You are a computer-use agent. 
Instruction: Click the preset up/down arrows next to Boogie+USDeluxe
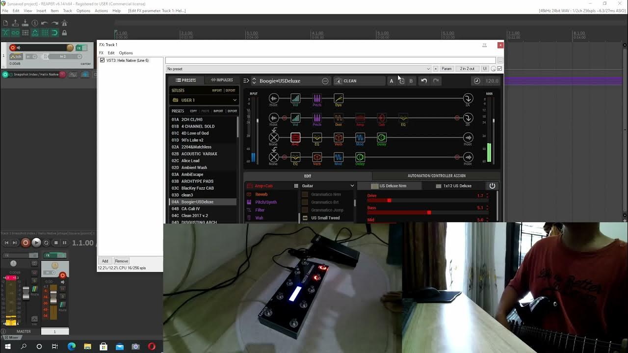254,81
